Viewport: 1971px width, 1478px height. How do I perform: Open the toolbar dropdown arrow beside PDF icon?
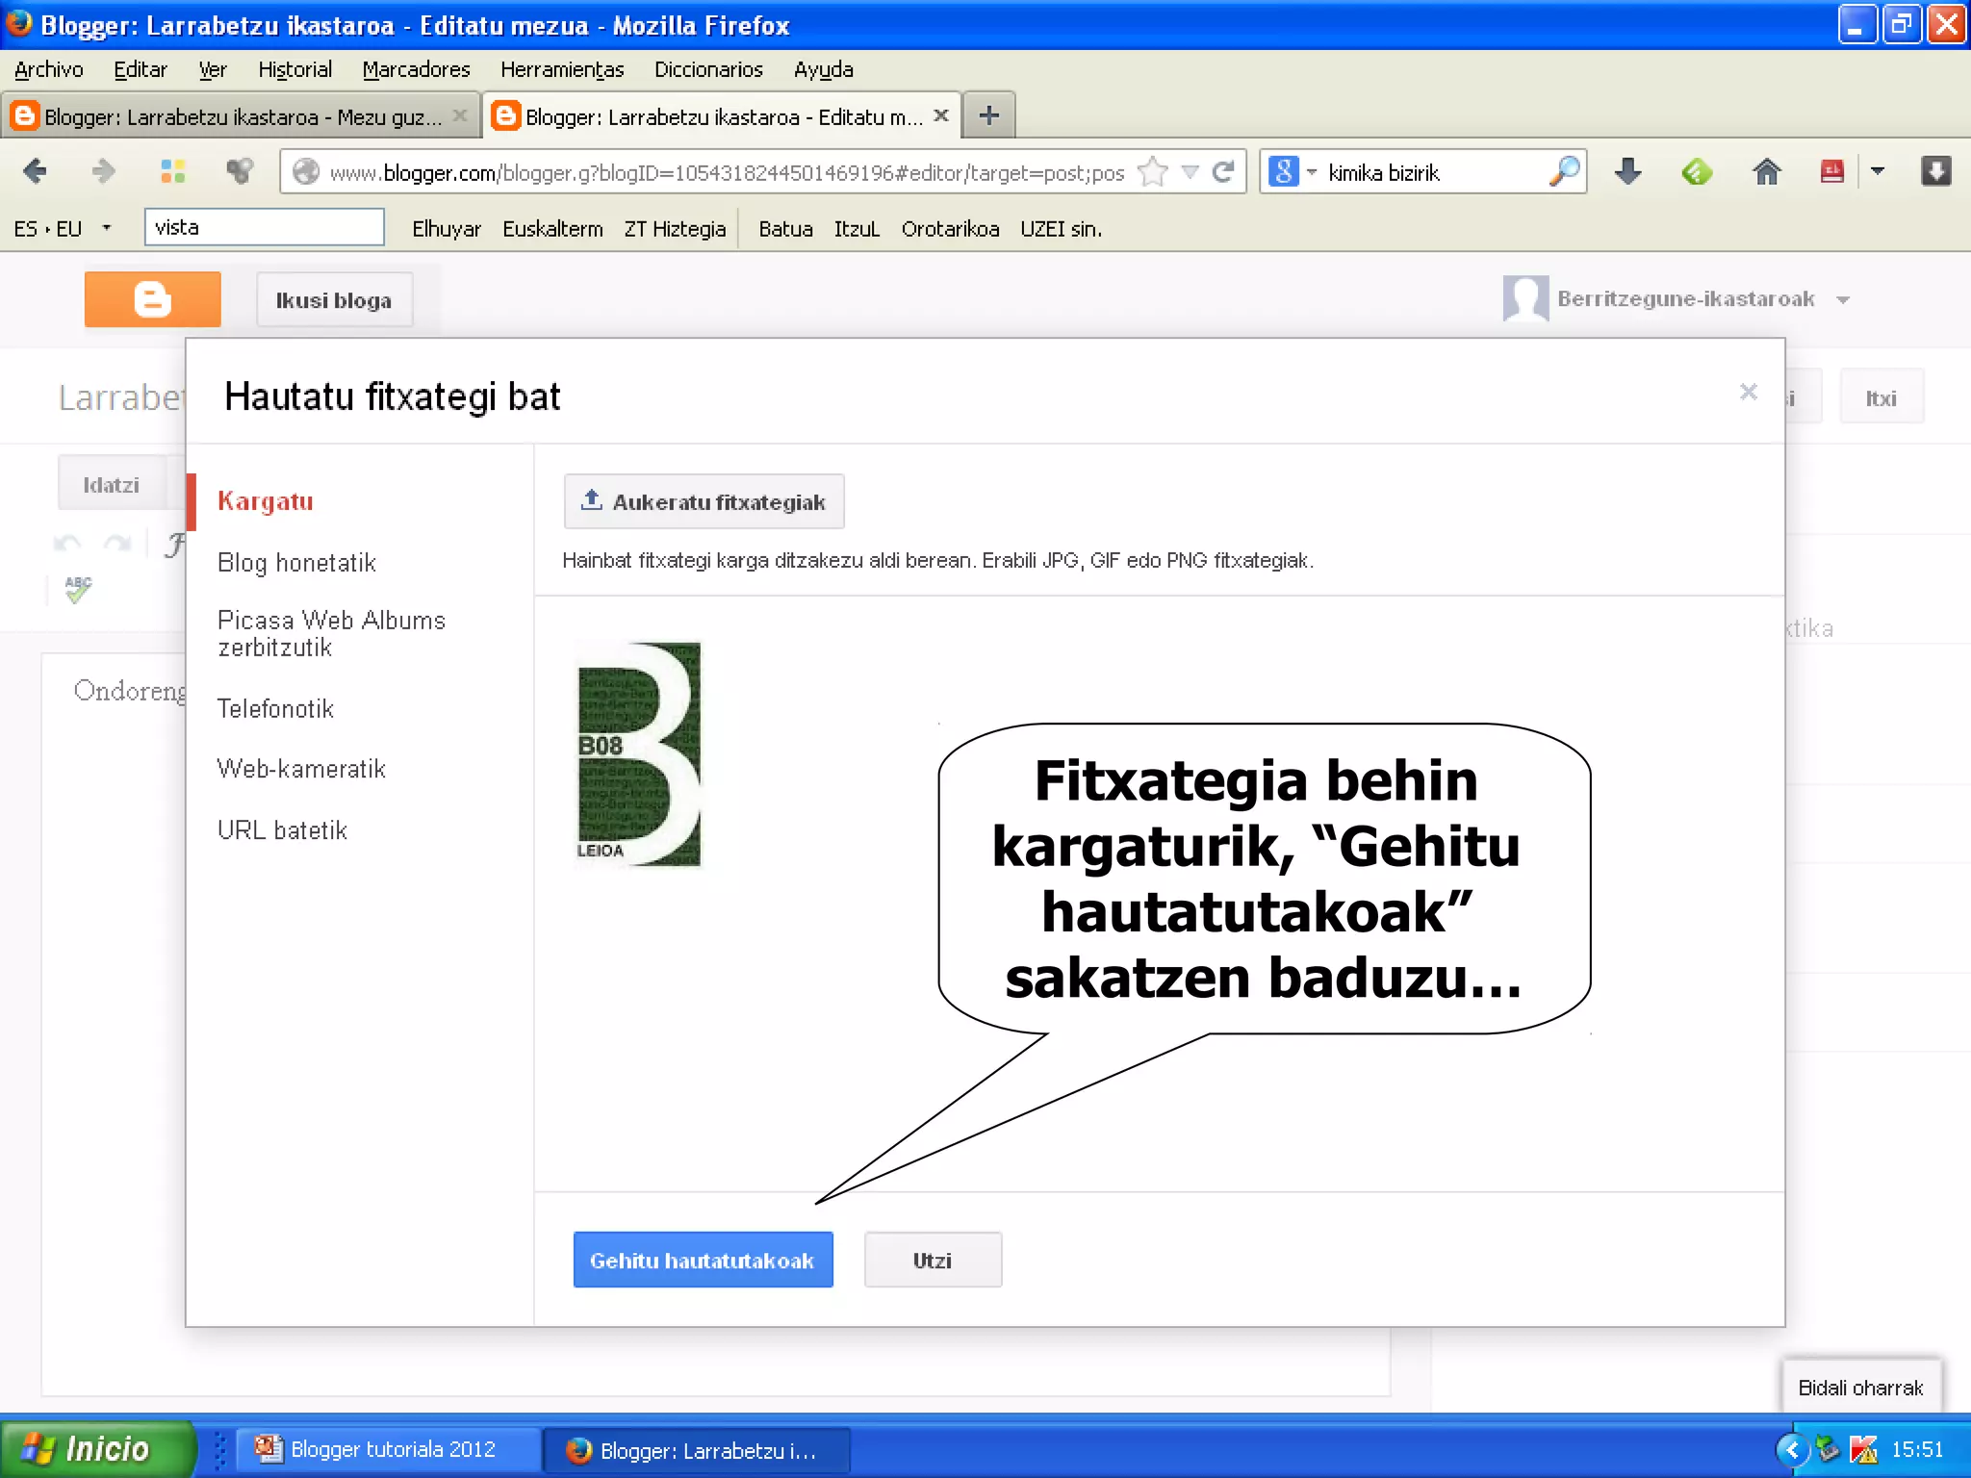(x=1877, y=172)
